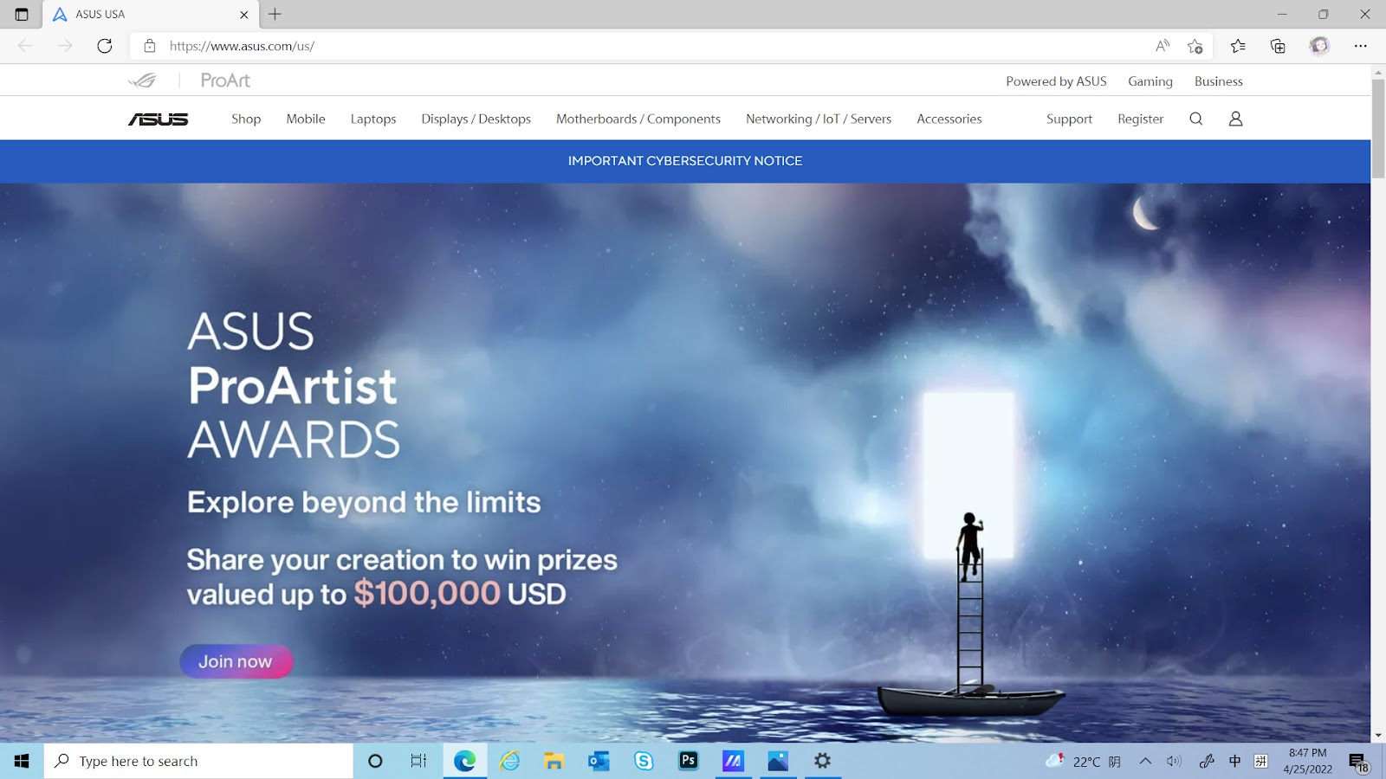Open the volume speaker icon in tray
Viewport: 1386px width, 779px height.
pos(1174,761)
